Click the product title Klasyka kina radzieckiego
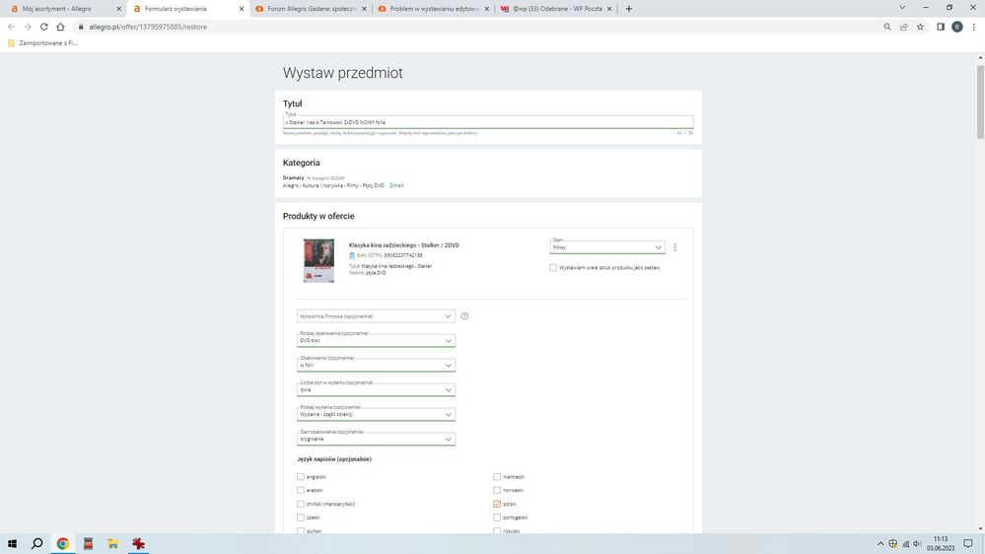 tap(404, 245)
